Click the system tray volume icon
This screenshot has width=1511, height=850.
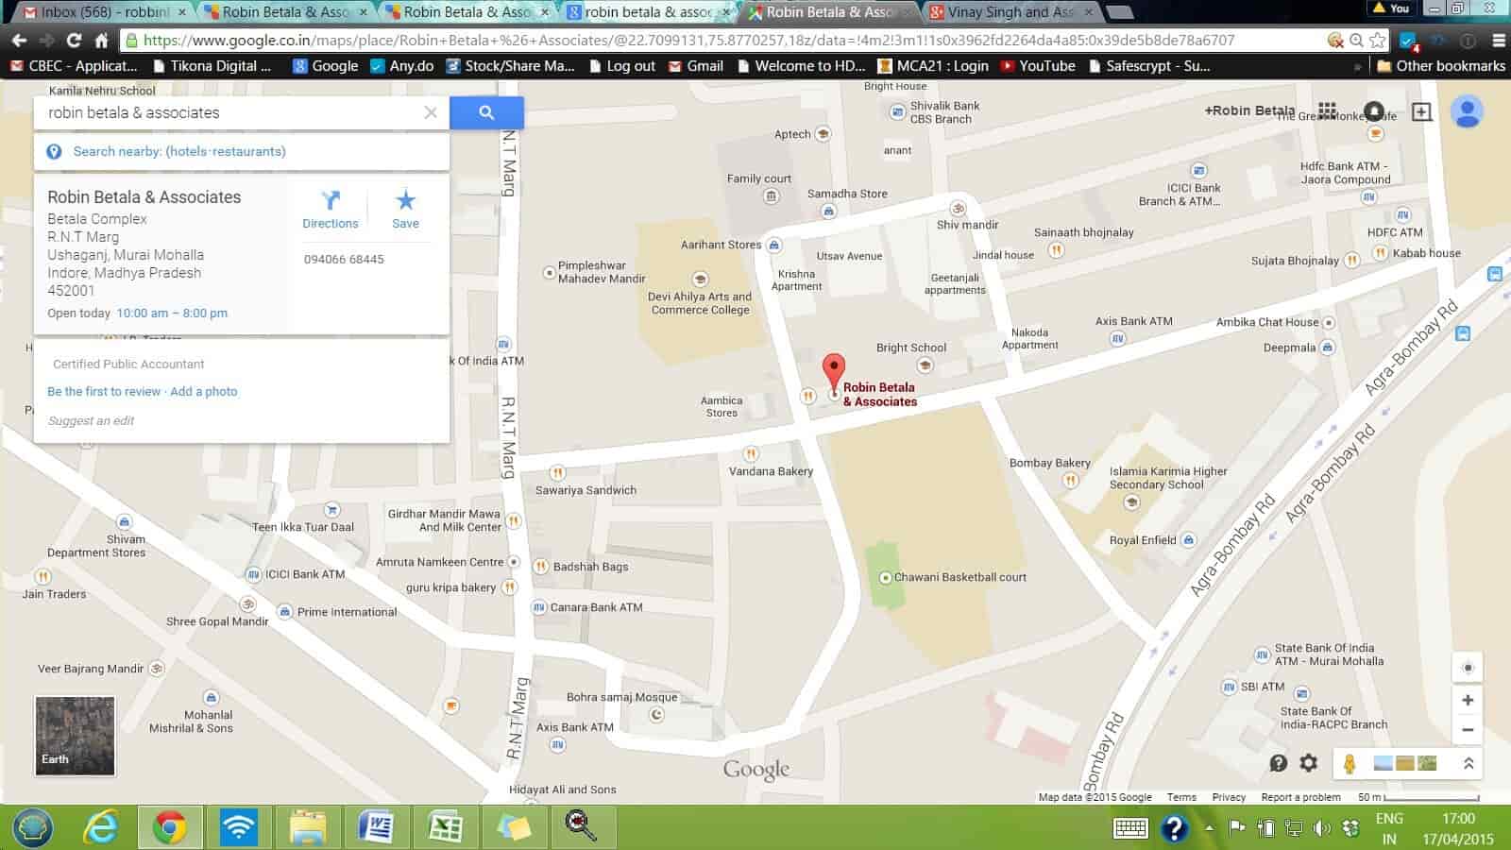(x=1322, y=828)
